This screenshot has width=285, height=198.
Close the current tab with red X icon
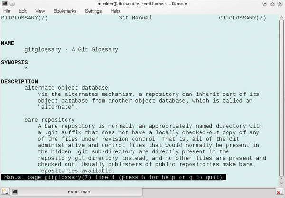point(279,192)
